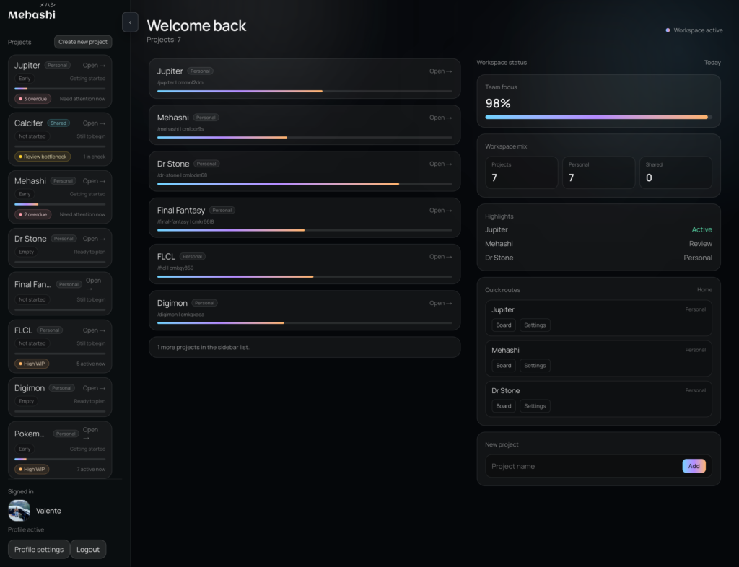Image resolution: width=739 pixels, height=567 pixels.
Task: Click the Team focus progress bar
Action: pos(598,117)
